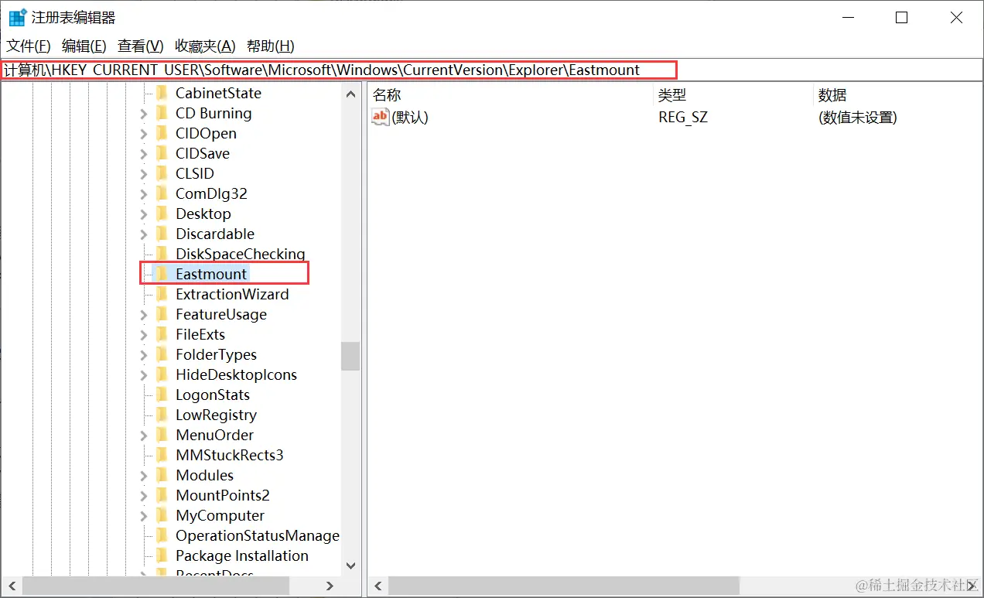
Task: Click the ExtractionWizard folder icon
Action: point(162,294)
